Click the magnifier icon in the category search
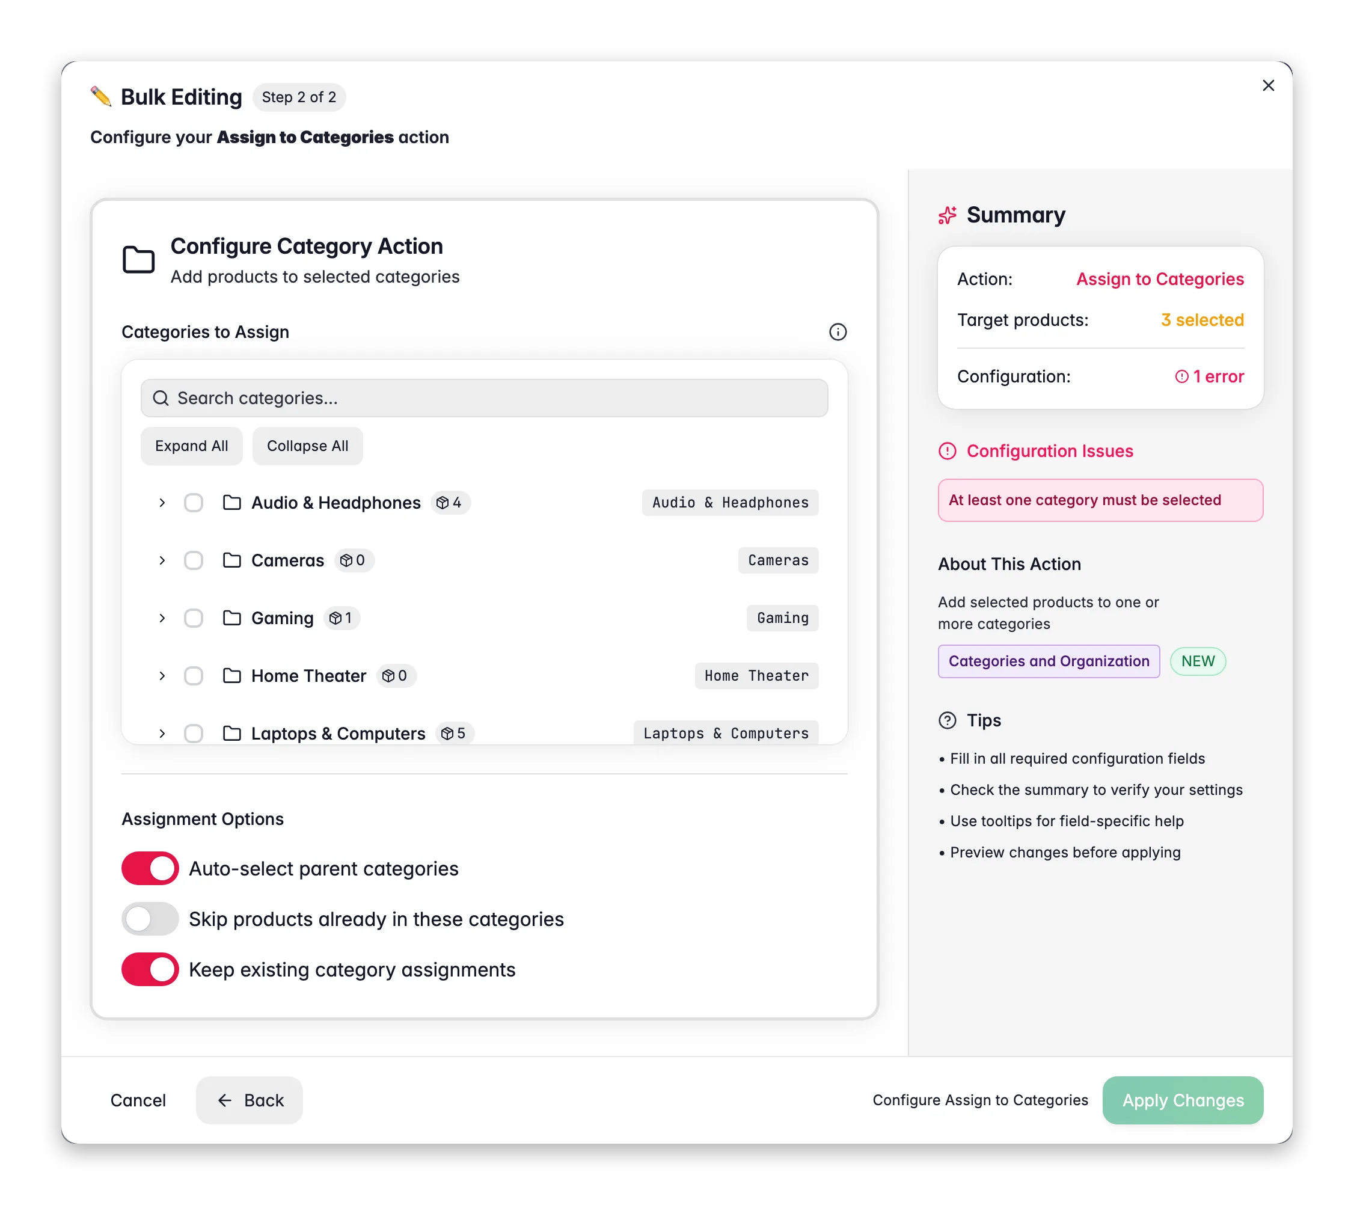The image size is (1354, 1205). tap(161, 398)
